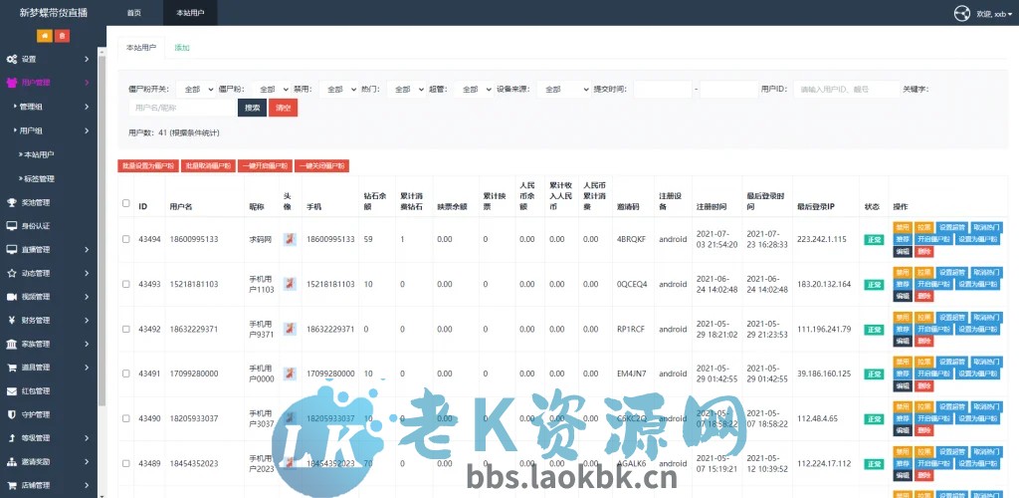Screen dimensions: 1019x498
Task: Open the 添加 tab
Action: click(x=182, y=48)
